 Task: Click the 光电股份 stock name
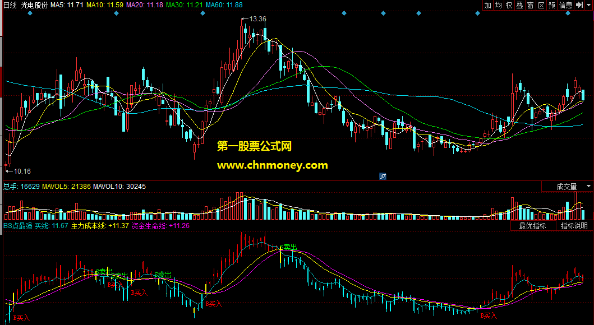pyautogui.click(x=34, y=5)
